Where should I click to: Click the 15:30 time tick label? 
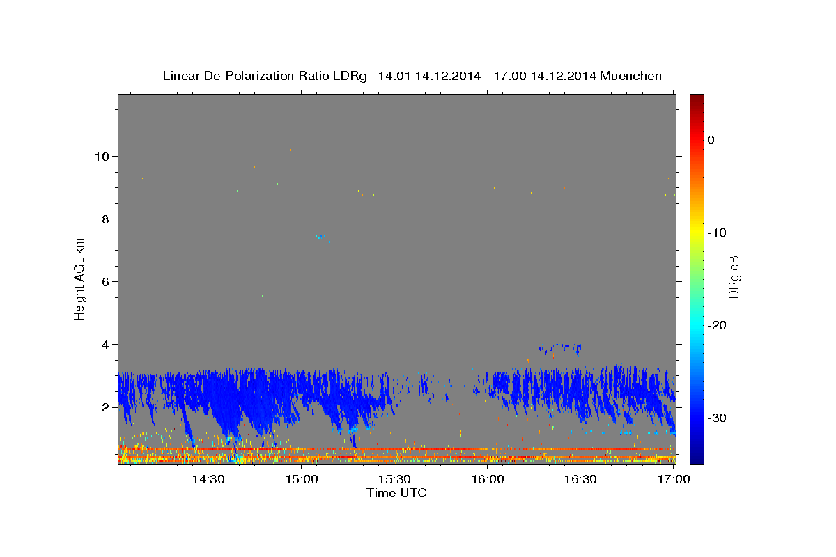click(x=394, y=479)
